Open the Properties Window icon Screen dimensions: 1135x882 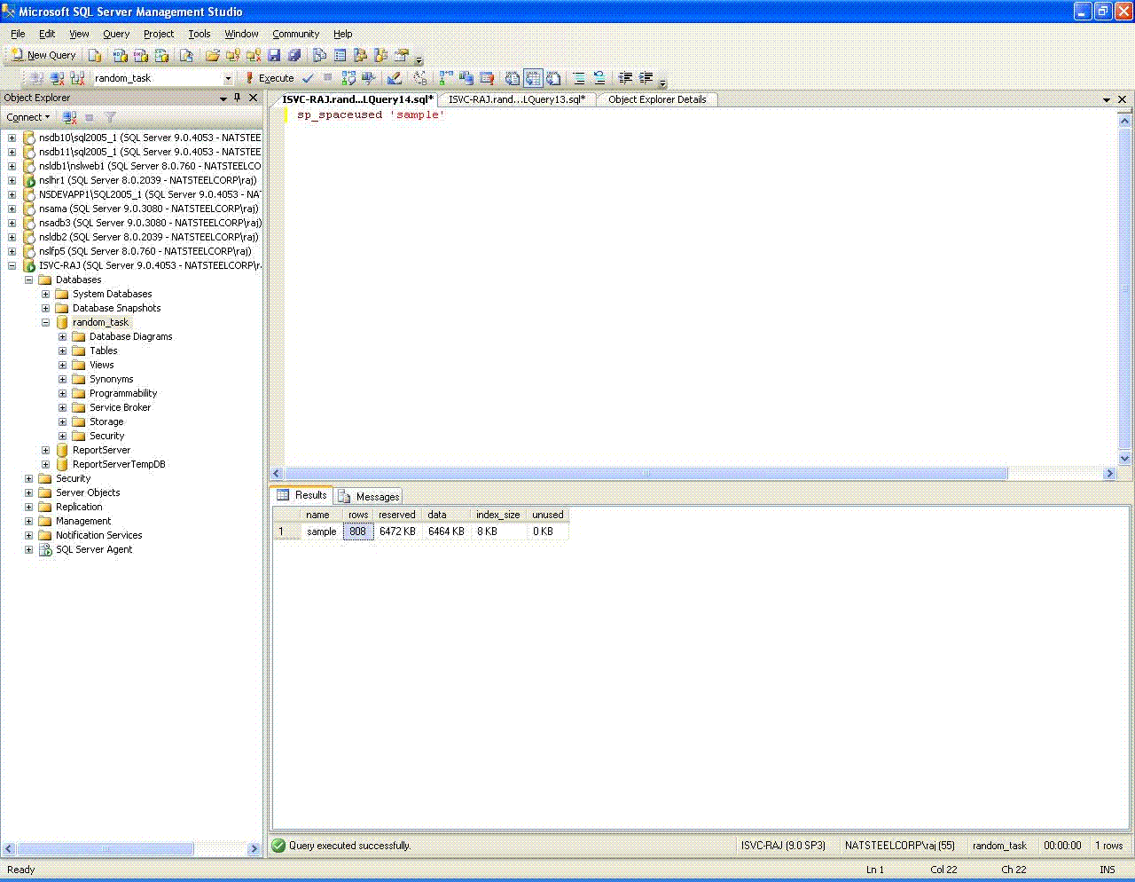[401, 55]
